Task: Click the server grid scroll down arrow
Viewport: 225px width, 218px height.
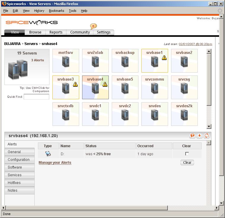Action: (209, 126)
